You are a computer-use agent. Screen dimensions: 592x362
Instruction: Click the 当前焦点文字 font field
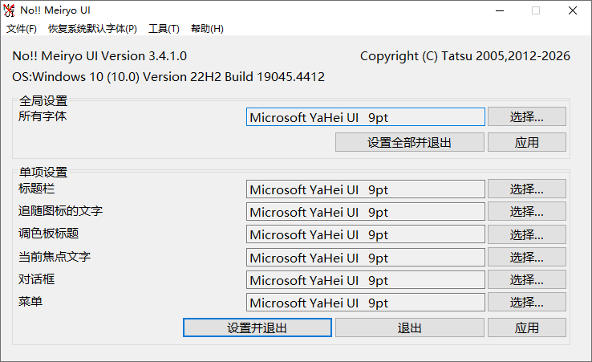(366, 258)
